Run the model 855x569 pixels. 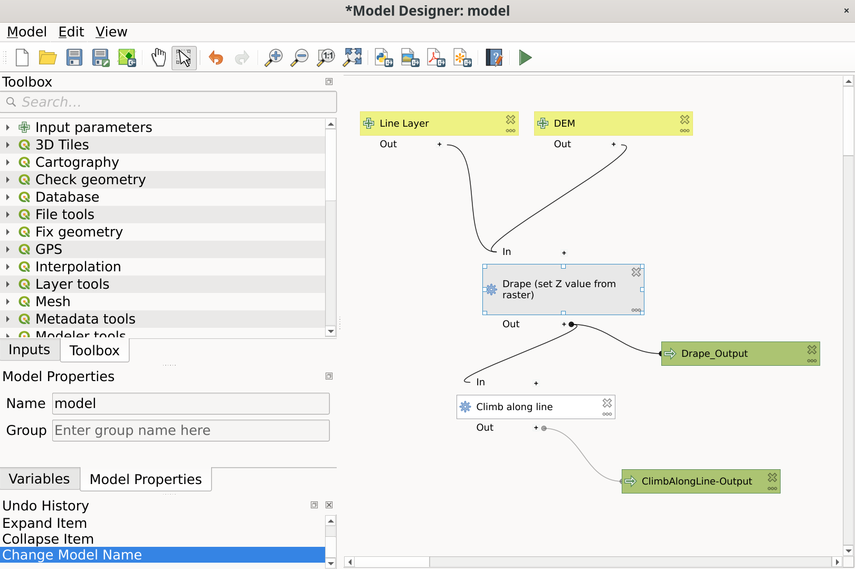coord(525,58)
